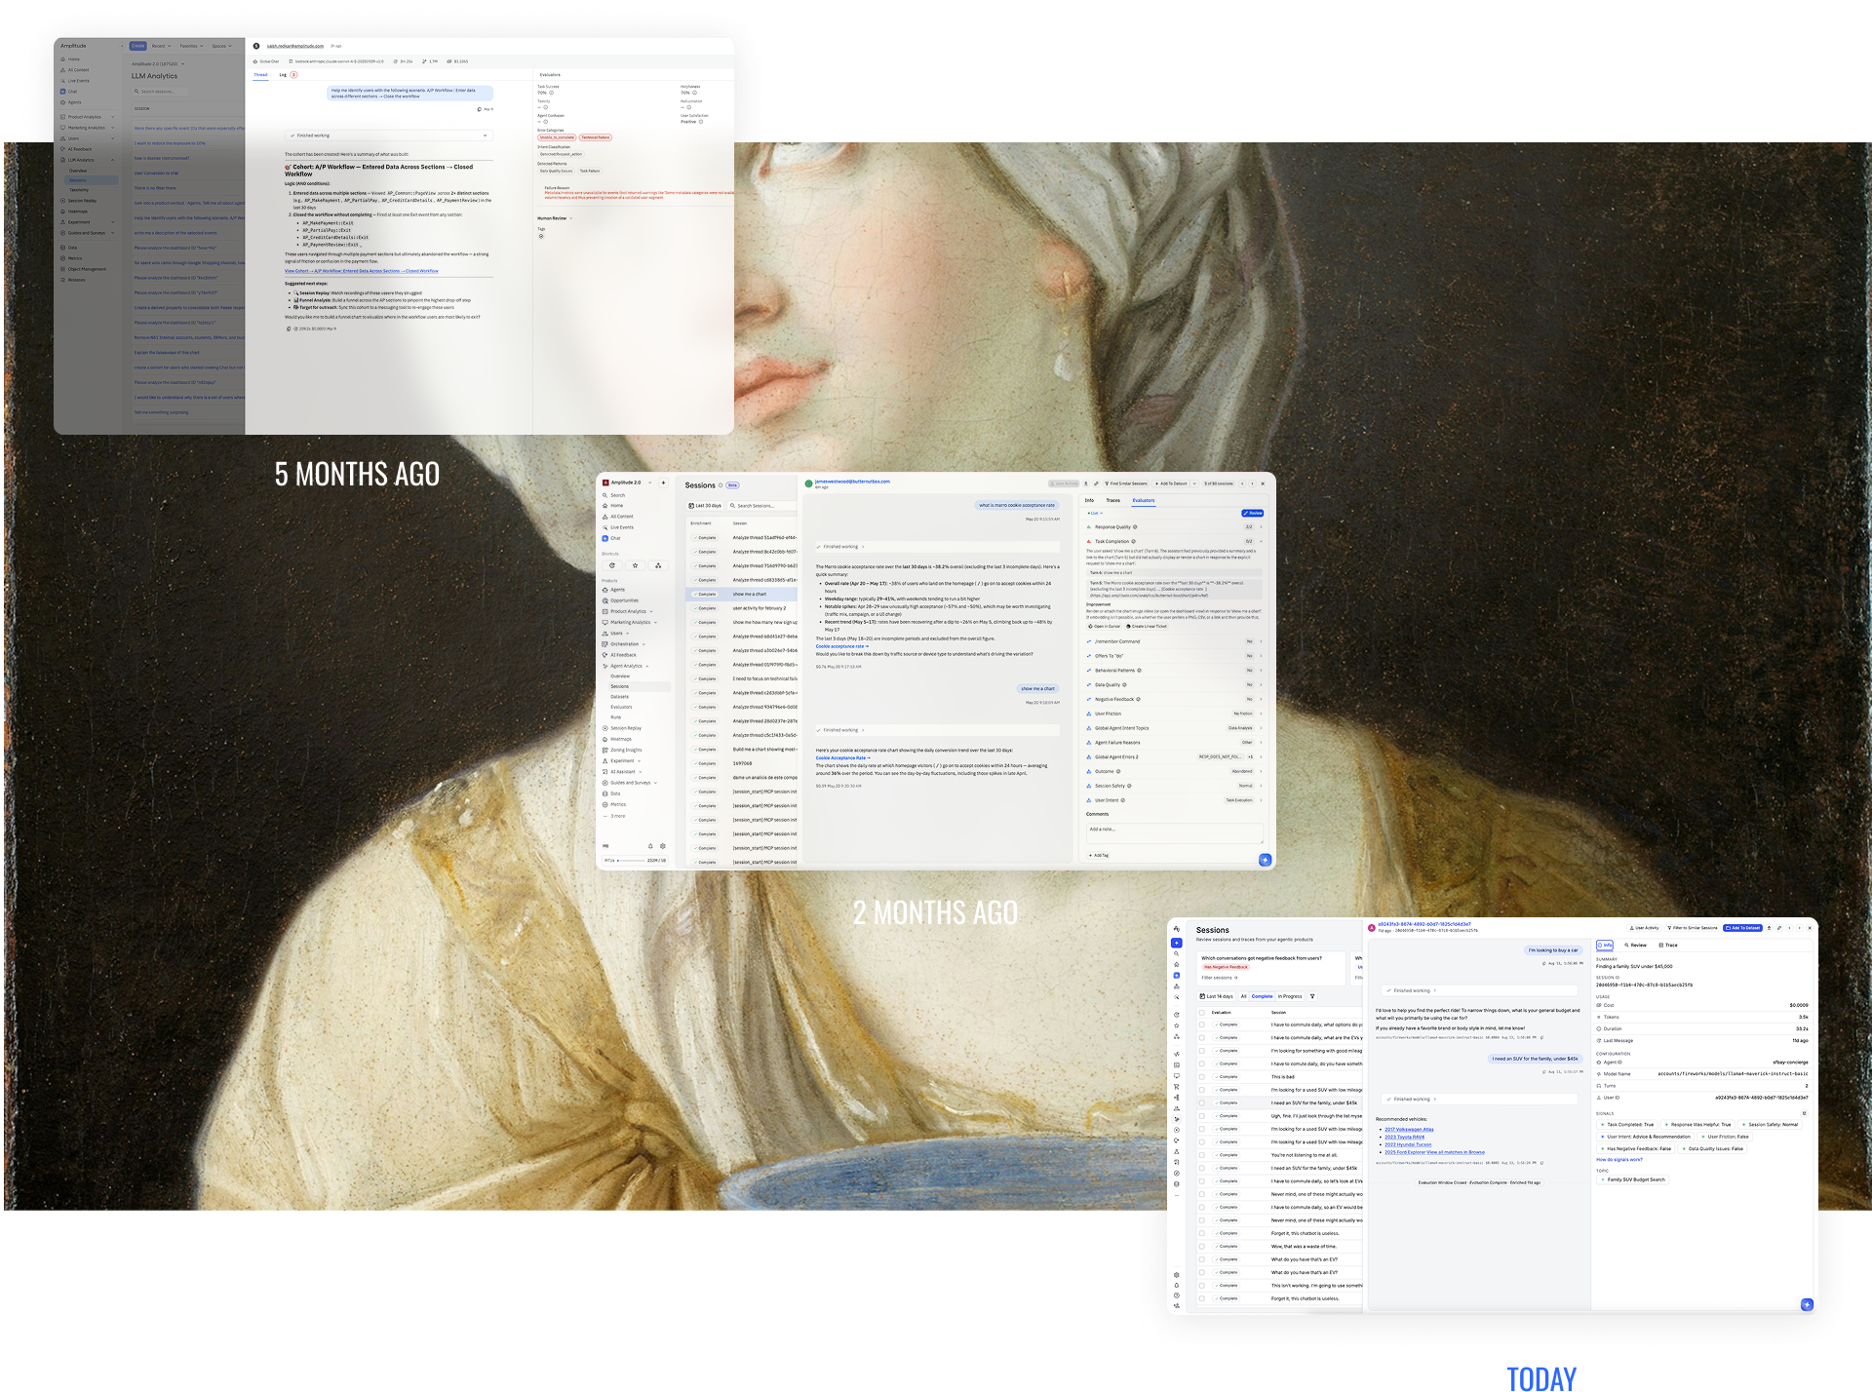This screenshot has width=1872, height=1392.
Task: Click the home icon in the Today sidebar
Action: [1177, 964]
